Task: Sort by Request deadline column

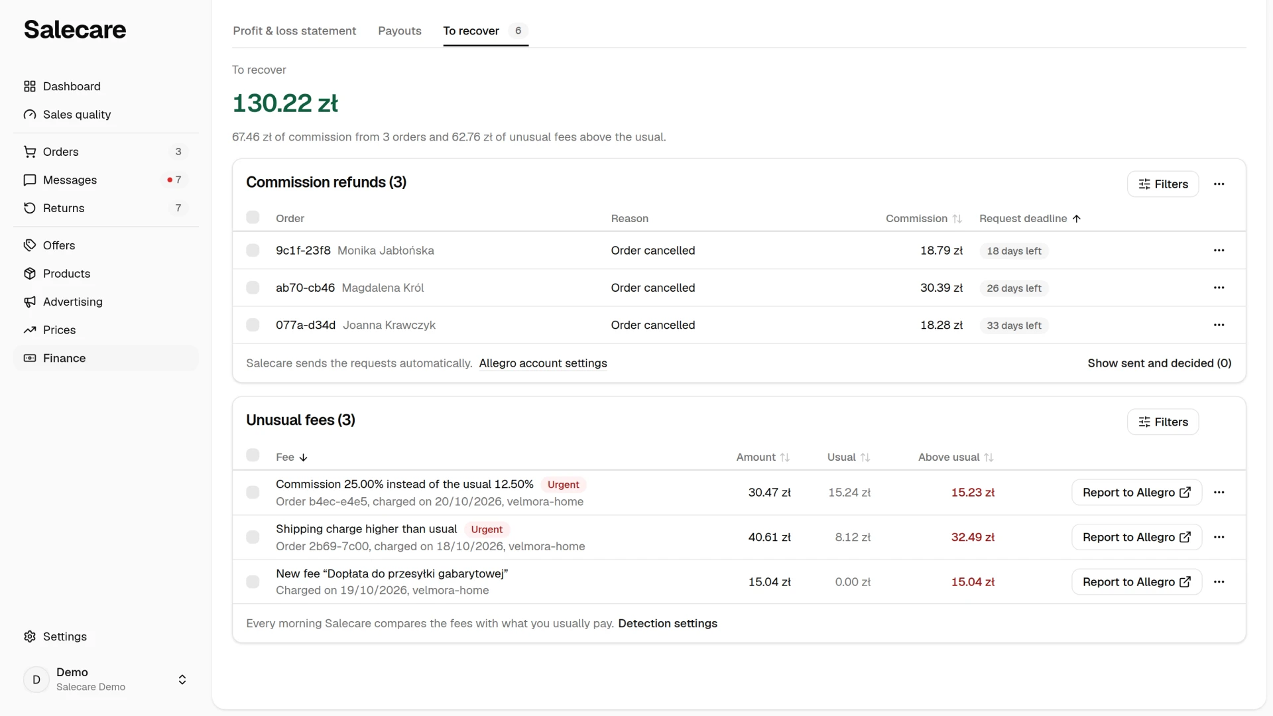Action: coord(1030,219)
